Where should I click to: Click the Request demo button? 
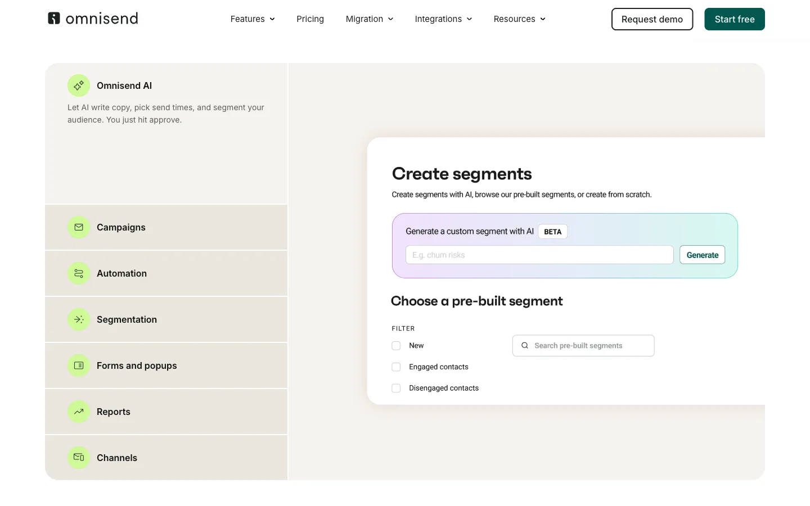[652, 19]
